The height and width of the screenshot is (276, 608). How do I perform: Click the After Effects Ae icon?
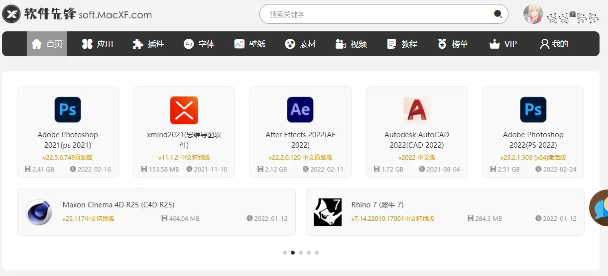[x=300, y=109]
